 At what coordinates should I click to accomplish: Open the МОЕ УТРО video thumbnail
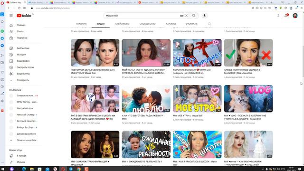point(197,98)
